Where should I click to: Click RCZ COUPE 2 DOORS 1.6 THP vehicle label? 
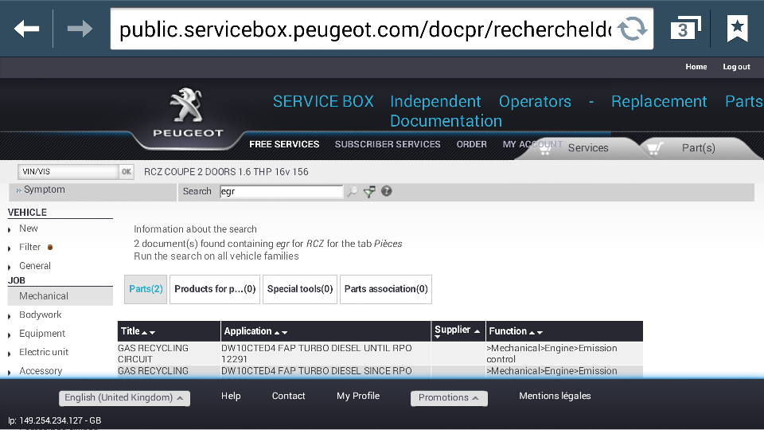(226, 172)
